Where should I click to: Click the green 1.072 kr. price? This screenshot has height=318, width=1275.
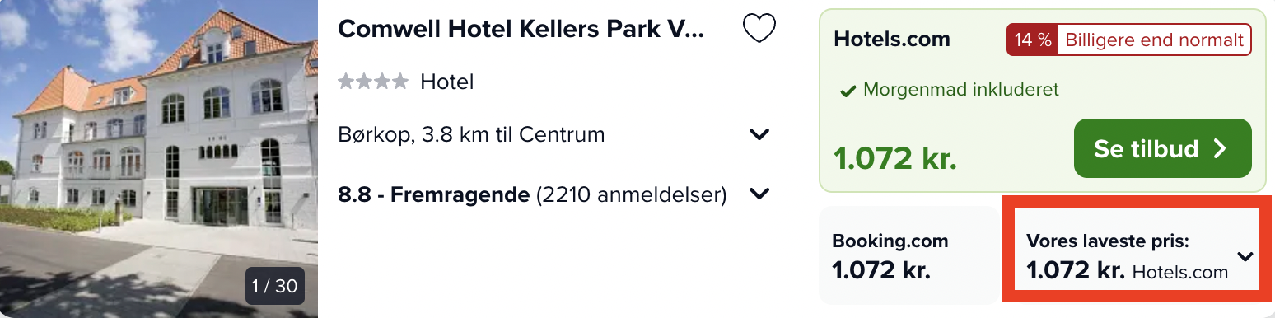[895, 157]
